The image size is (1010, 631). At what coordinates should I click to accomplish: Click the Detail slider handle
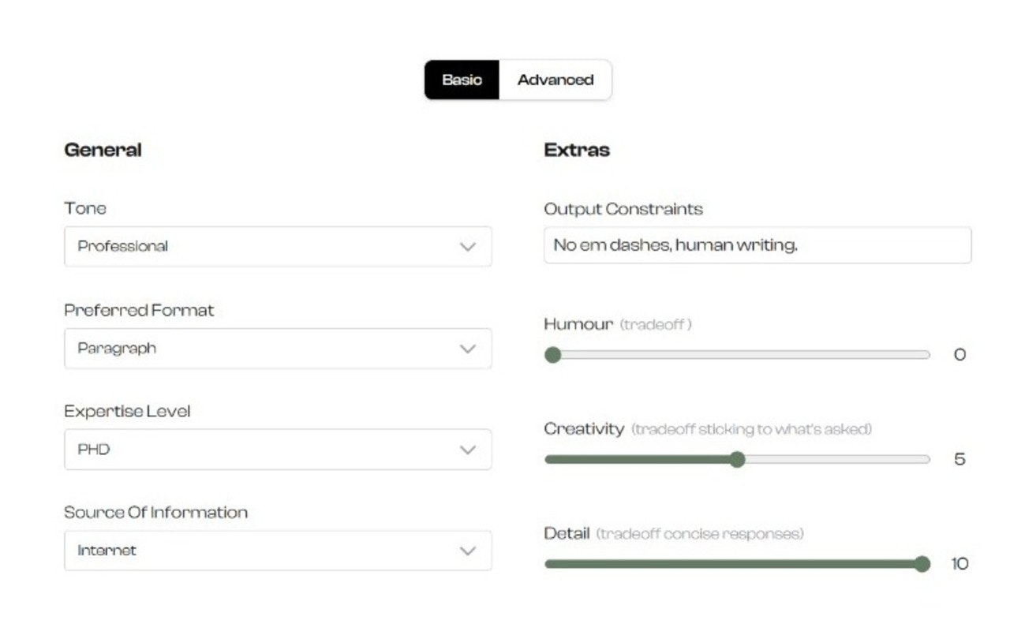tap(922, 564)
